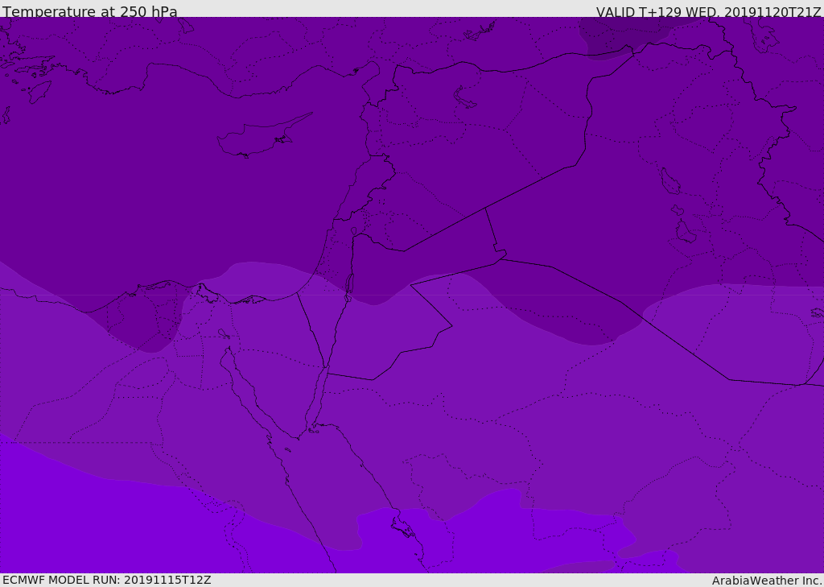Click the 'VALID T+129 WED. 20191120T21Z' label

tap(708, 12)
